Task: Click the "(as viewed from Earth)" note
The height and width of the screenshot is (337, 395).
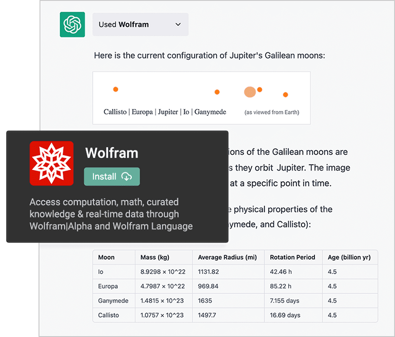Action: tap(272, 112)
